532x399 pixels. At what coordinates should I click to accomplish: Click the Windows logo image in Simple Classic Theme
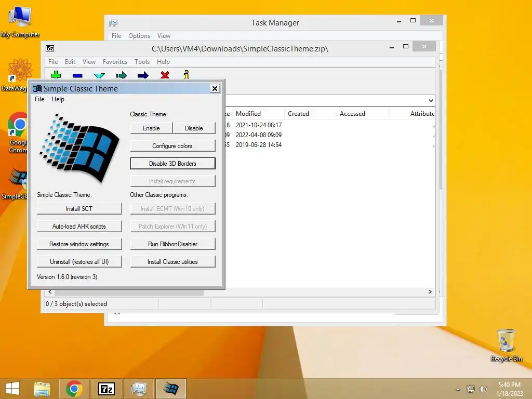coord(79,148)
